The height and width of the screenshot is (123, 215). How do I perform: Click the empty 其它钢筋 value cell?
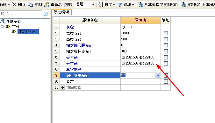click(x=140, y=69)
